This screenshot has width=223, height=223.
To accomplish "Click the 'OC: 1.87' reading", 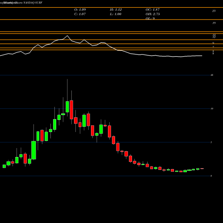I will click(x=153, y=10).
